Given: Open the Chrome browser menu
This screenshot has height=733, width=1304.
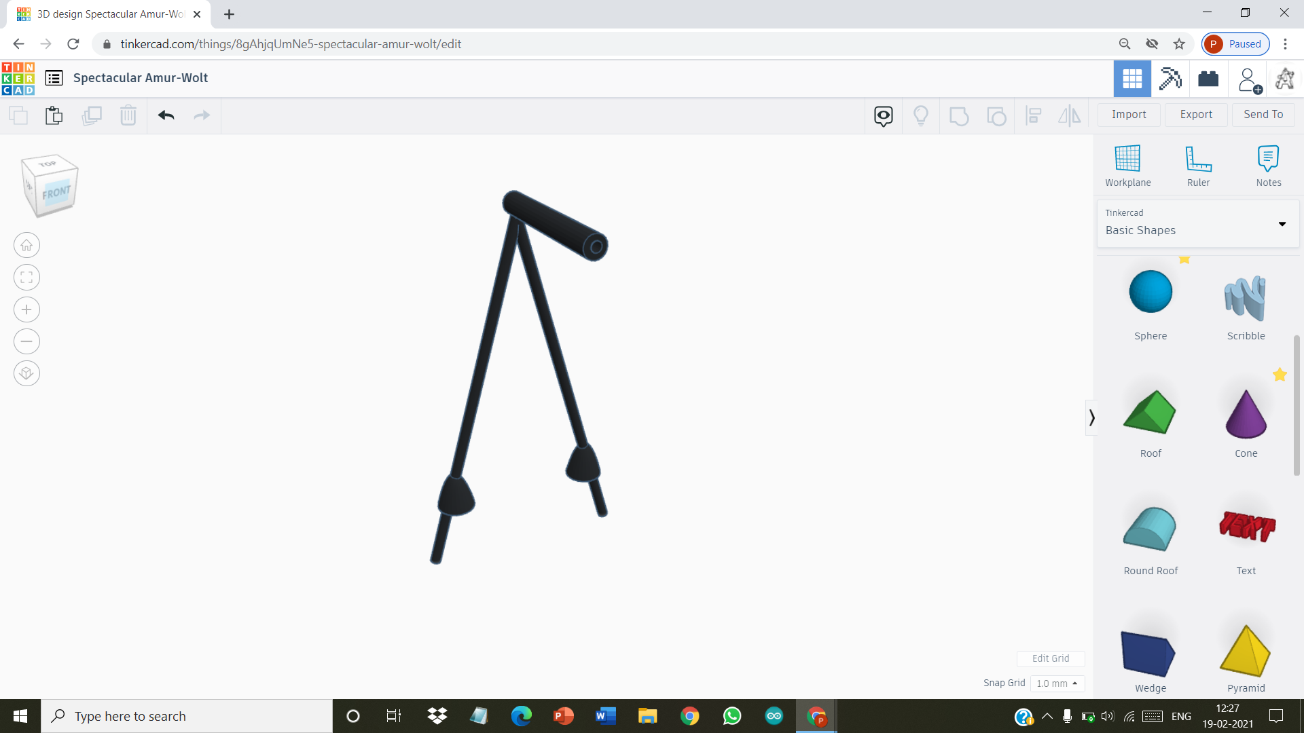Looking at the screenshot, I should [1286, 43].
